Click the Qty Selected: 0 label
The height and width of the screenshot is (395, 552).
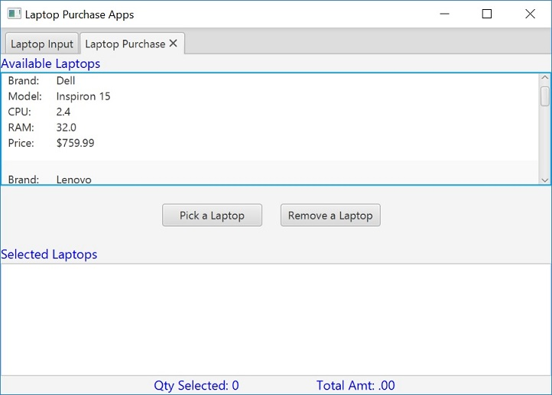coord(196,386)
